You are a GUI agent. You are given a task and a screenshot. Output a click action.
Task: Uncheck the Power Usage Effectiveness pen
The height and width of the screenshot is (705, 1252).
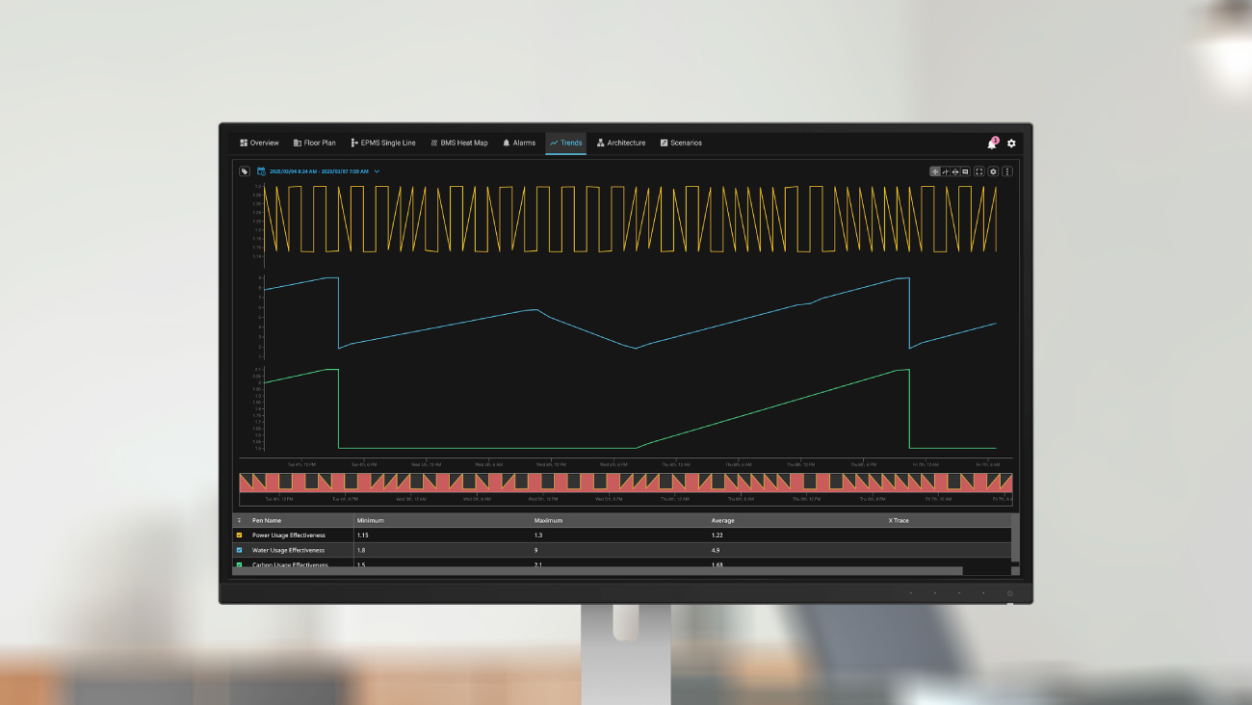(240, 535)
